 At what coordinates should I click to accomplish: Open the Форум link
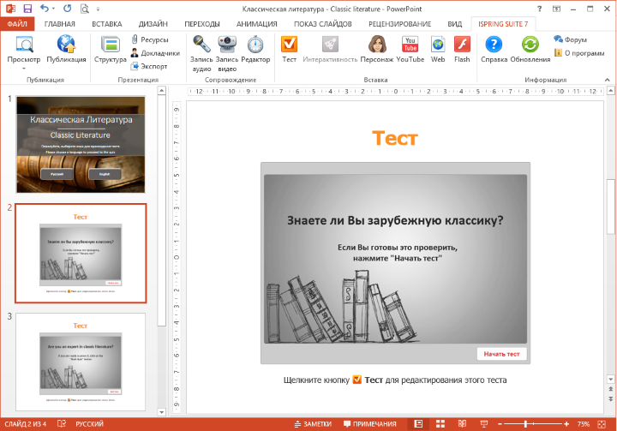570,39
